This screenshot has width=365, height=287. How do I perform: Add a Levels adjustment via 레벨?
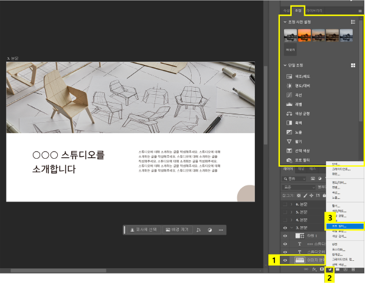click(x=294, y=104)
